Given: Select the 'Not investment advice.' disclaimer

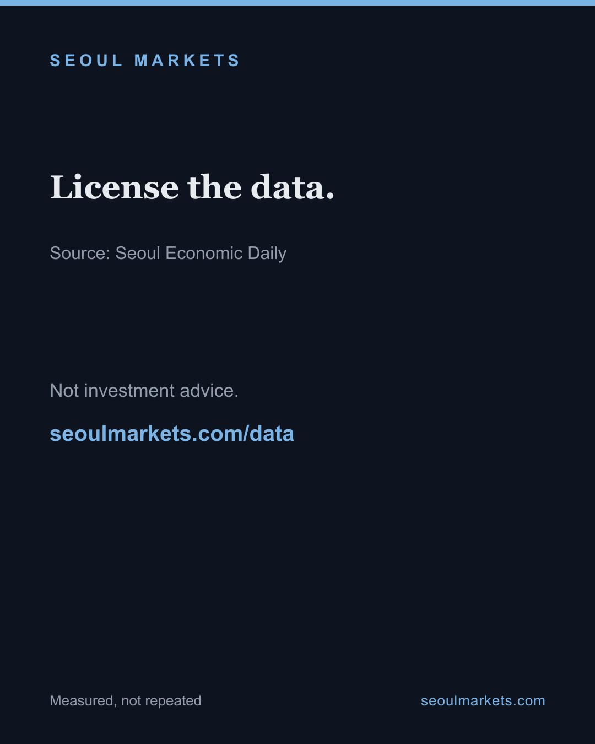Looking at the screenshot, I should 144,390.
